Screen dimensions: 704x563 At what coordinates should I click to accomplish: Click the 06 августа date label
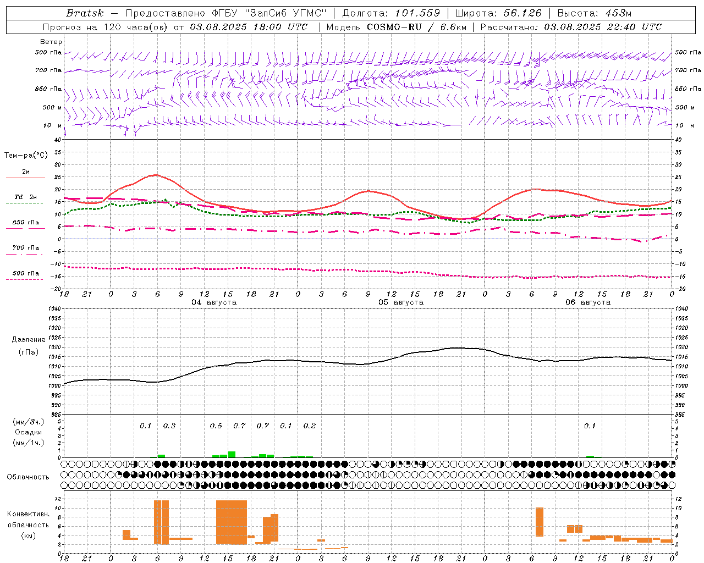pos(588,302)
